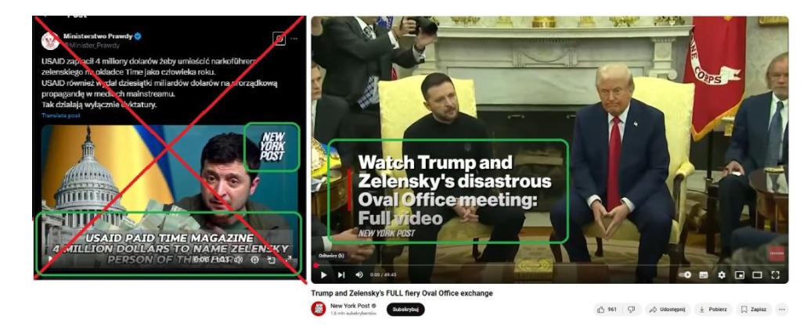Like the video with 961 likes
This screenshot has width=807, height=330.
click(x=607, y=310)
